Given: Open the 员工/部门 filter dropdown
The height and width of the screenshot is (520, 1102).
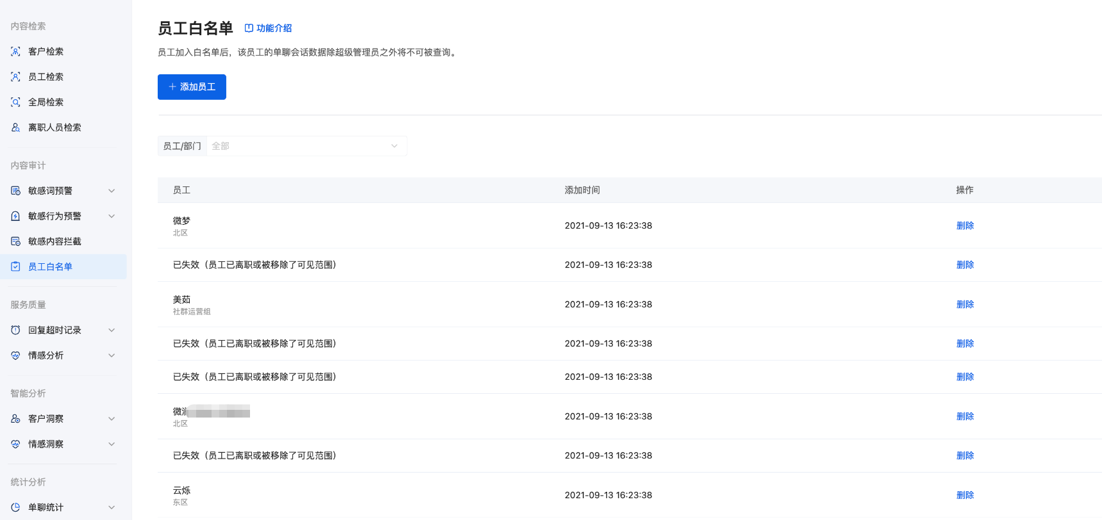Looking at the screenshot, I should (x=306, y=146).
